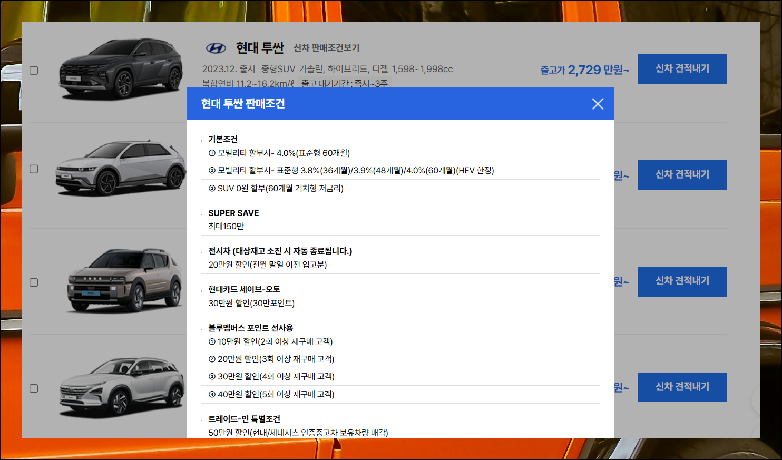This screenshot has height=460, width=782.
Task: Click 신차 견적내기 in the third car row
Action: 682,281
